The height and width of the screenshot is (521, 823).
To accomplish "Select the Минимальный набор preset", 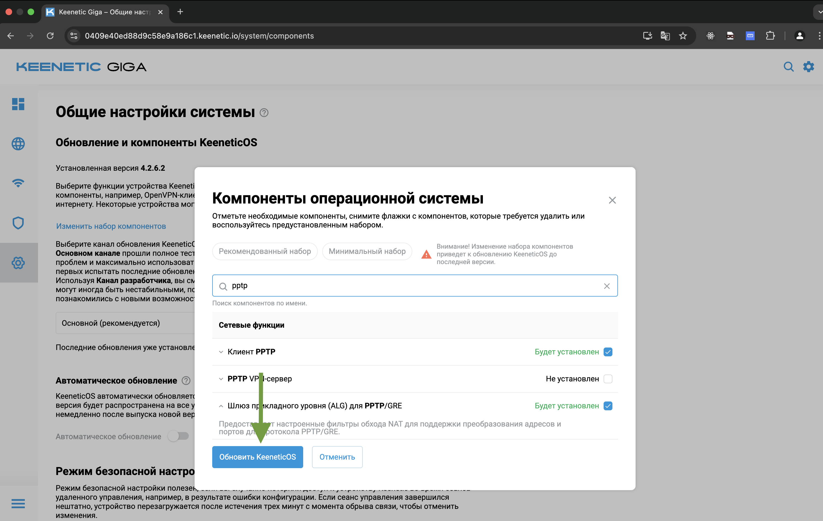I will tap(367, 251).
